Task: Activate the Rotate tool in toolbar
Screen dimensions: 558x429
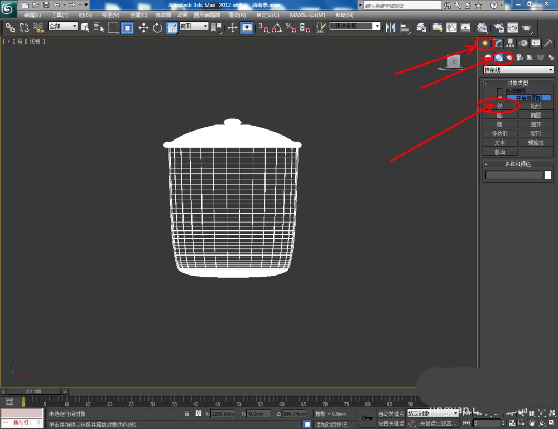Action: [157, 27]
